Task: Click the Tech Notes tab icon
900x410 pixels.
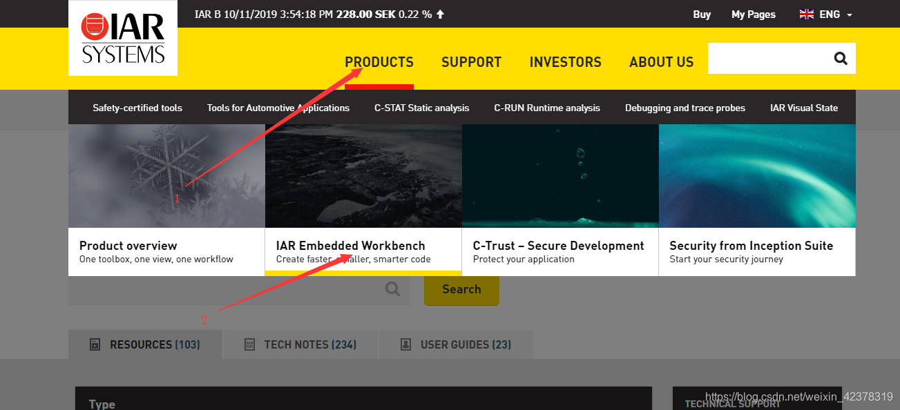Action: 250,344
